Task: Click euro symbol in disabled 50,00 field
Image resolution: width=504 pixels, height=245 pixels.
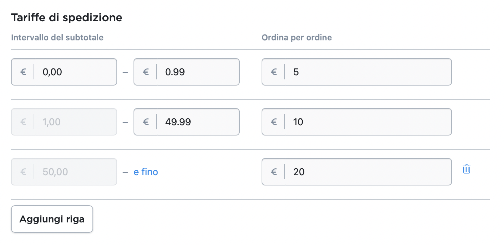Action: (x=23, y=172)
